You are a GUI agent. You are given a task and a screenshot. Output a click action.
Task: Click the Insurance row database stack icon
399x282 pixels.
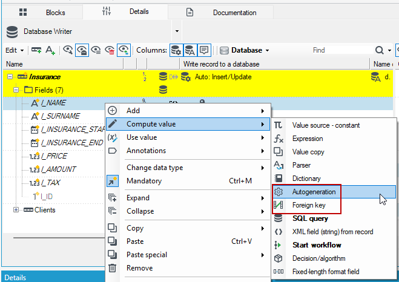pyautogui.click(x=163, y=76)
